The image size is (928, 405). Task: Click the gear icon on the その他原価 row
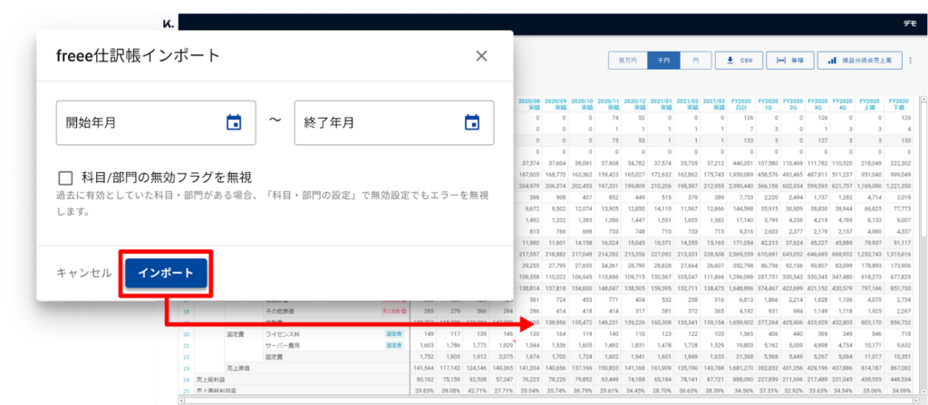tap(405, 310)
